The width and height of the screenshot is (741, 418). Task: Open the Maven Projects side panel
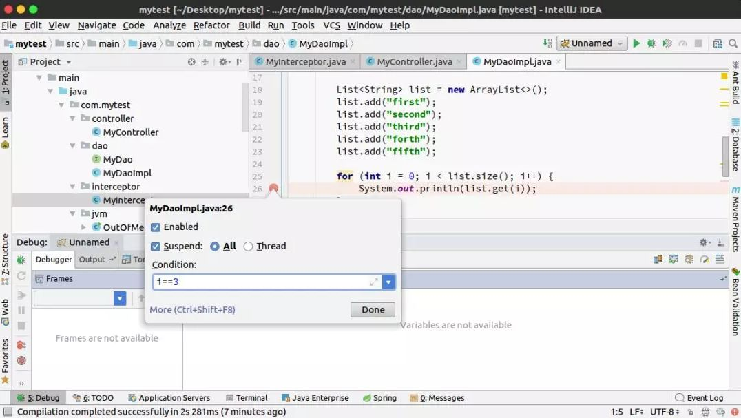click(735, 220)
